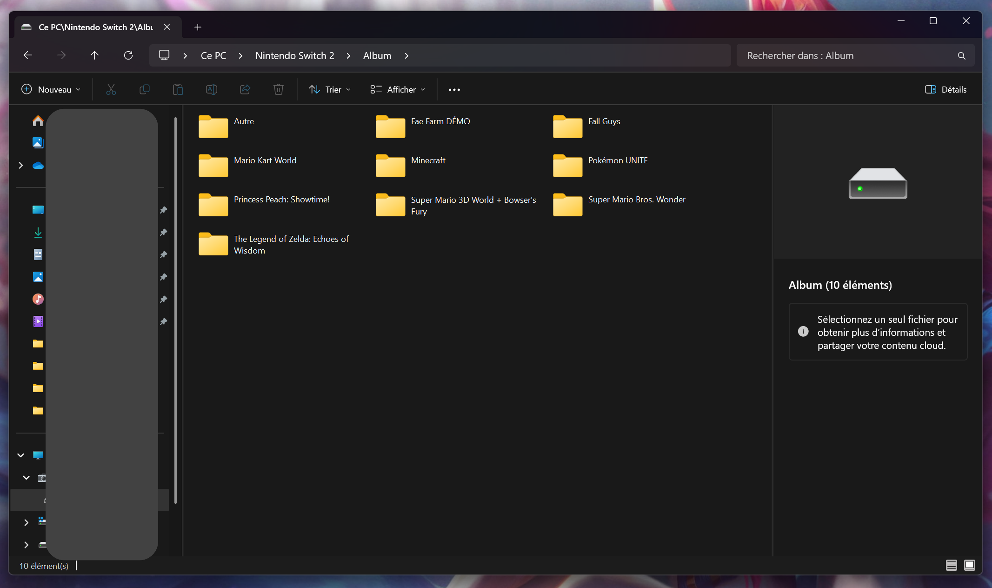Viewport: 992px width, 588px height.
Task: Open the Nouveau button menu
Action: coord(51,89)
